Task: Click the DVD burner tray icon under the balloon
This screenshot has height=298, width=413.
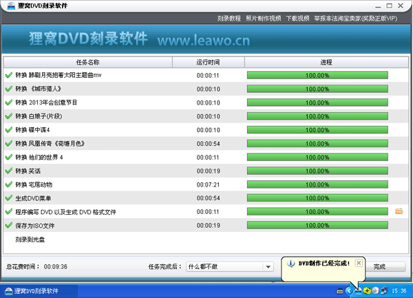Action: point(358,291)
